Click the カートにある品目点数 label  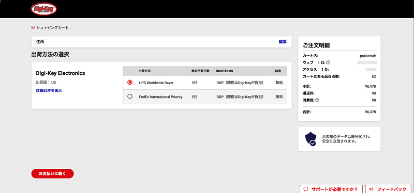[x=321, y=76]
